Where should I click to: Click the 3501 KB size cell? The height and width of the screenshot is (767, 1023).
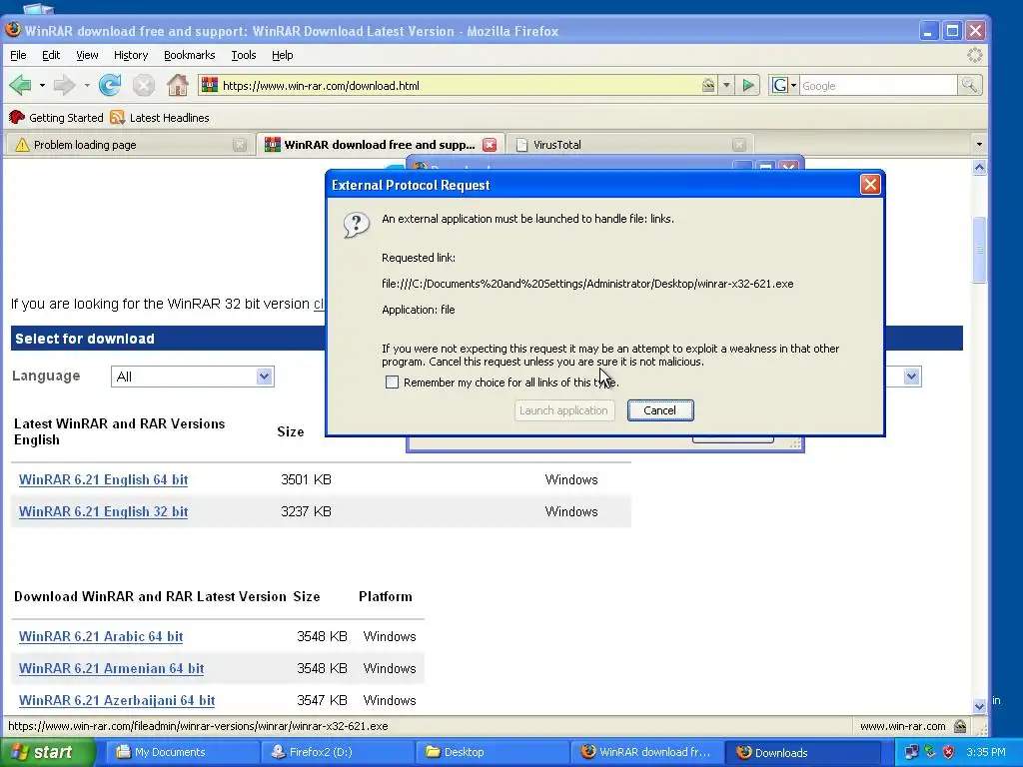pyautogui.click(x=306, y=479)
